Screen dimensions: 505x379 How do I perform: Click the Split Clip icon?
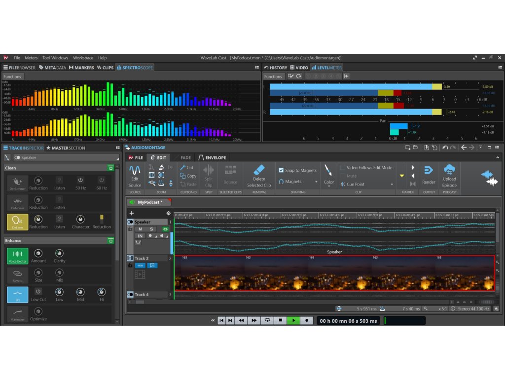pyautogui.click(x=209, y=170)
